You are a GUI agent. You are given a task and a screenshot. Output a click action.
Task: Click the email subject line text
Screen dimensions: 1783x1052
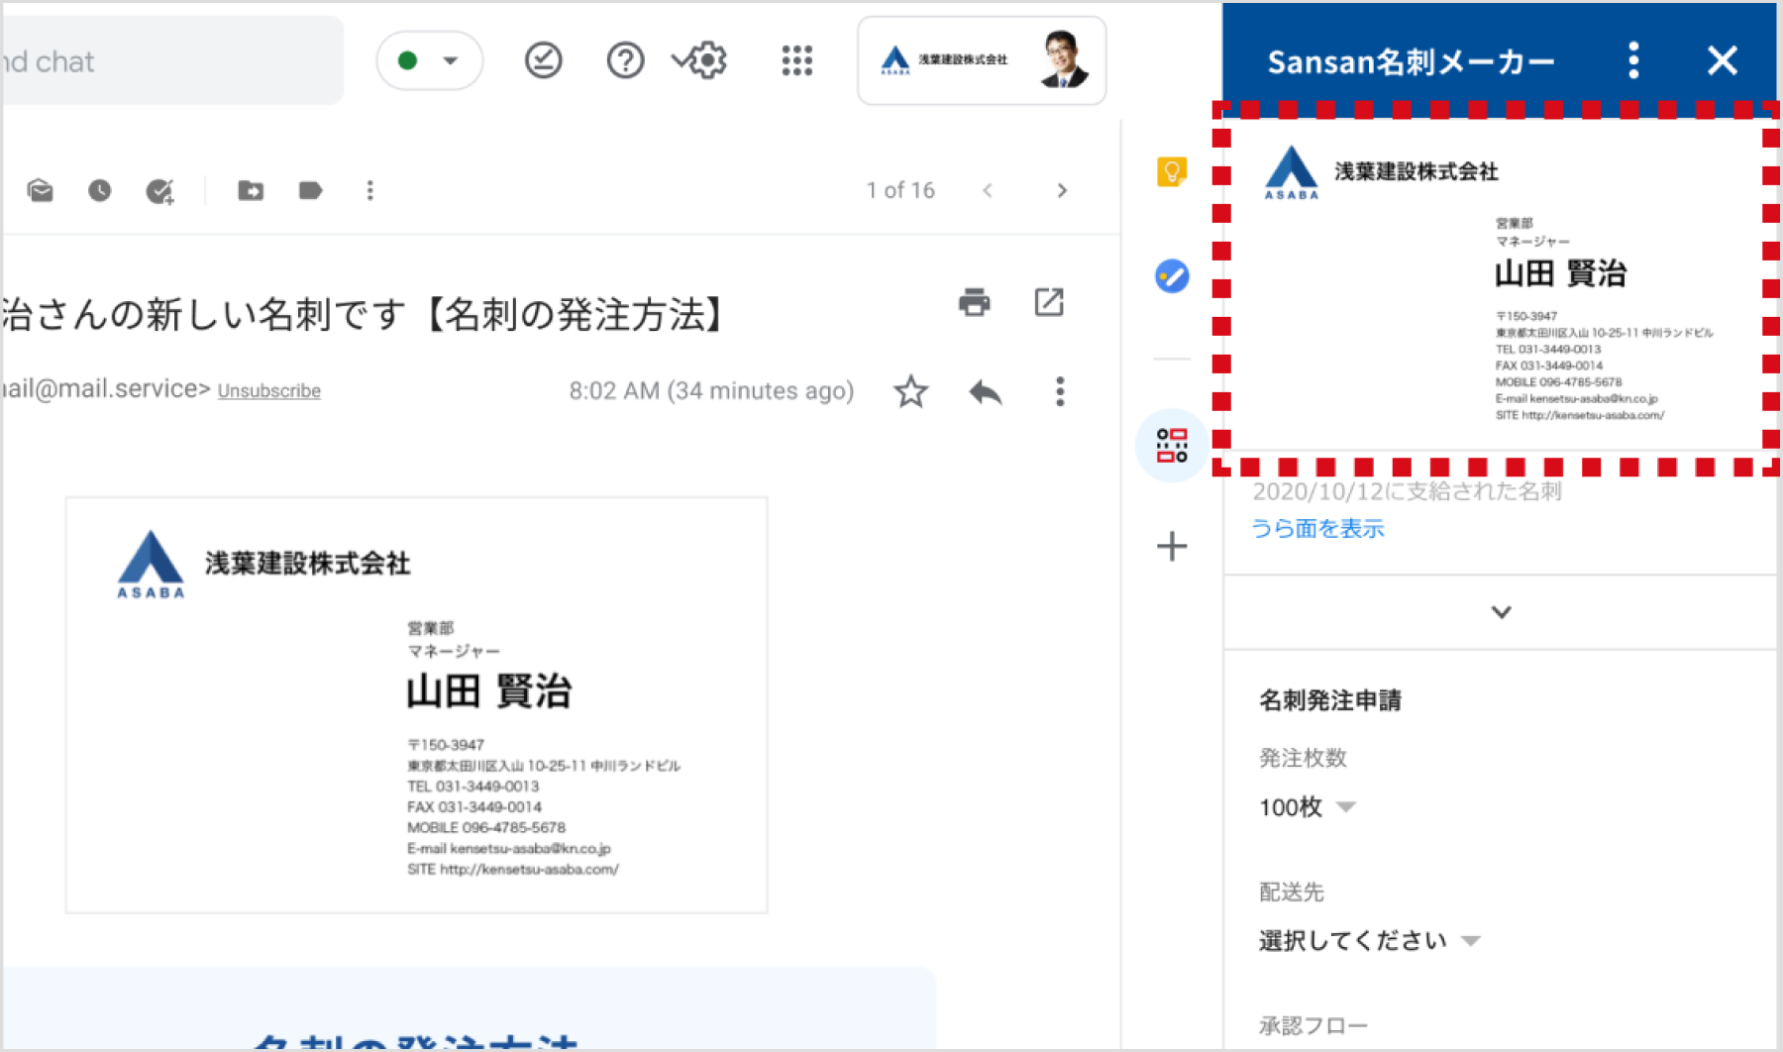(x=365, y=315)
